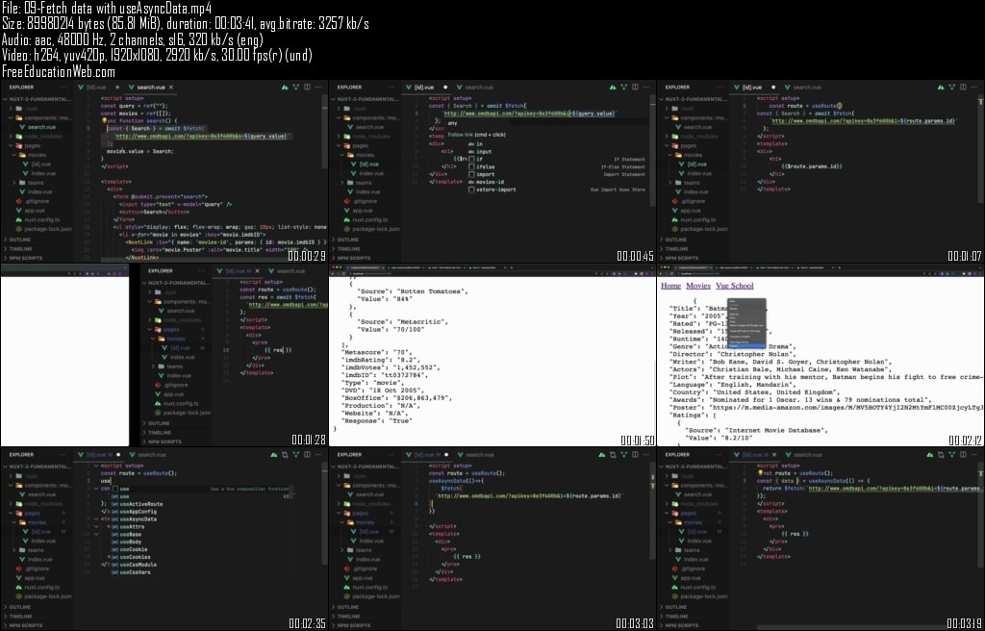
Task: Click the lightbulb icon in the 00:03:19 frame
Action: (x=760, y=473)
